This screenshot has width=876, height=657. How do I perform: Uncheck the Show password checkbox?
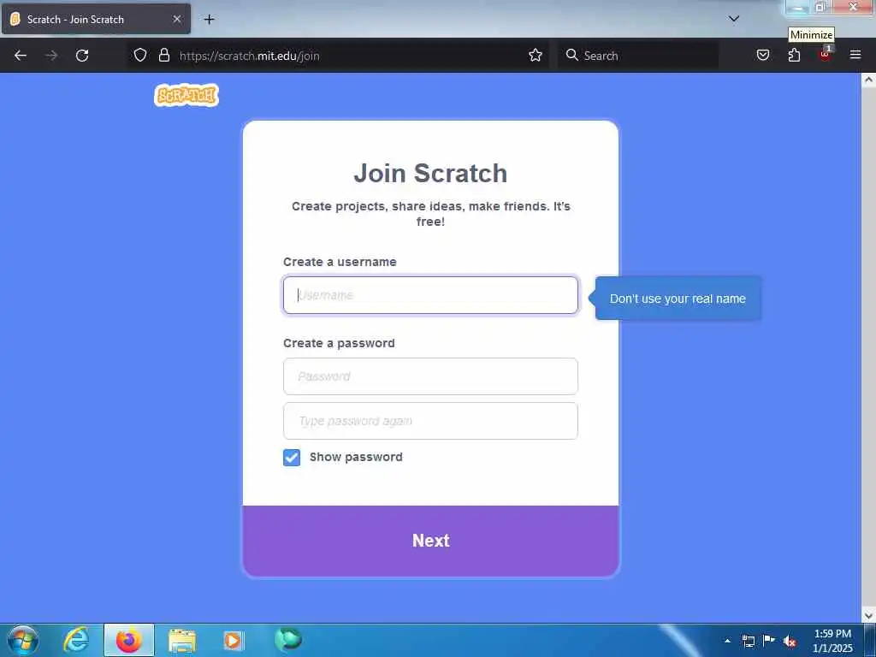tap(292, 458)
